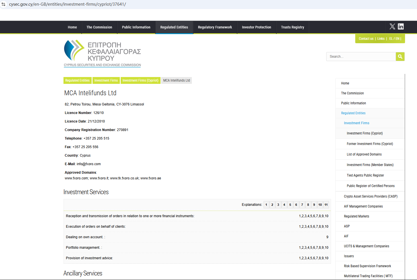Open Tied Agents Public Register
Screen dimensions: 417x280
[x=370, y=175]
